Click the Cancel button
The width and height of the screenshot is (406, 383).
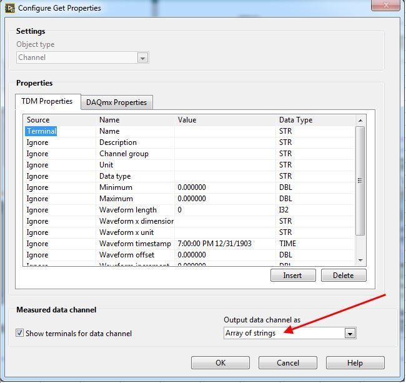pos(288,363)
